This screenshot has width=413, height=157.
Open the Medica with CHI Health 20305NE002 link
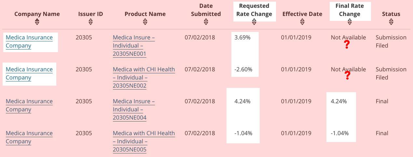point(144,78)
